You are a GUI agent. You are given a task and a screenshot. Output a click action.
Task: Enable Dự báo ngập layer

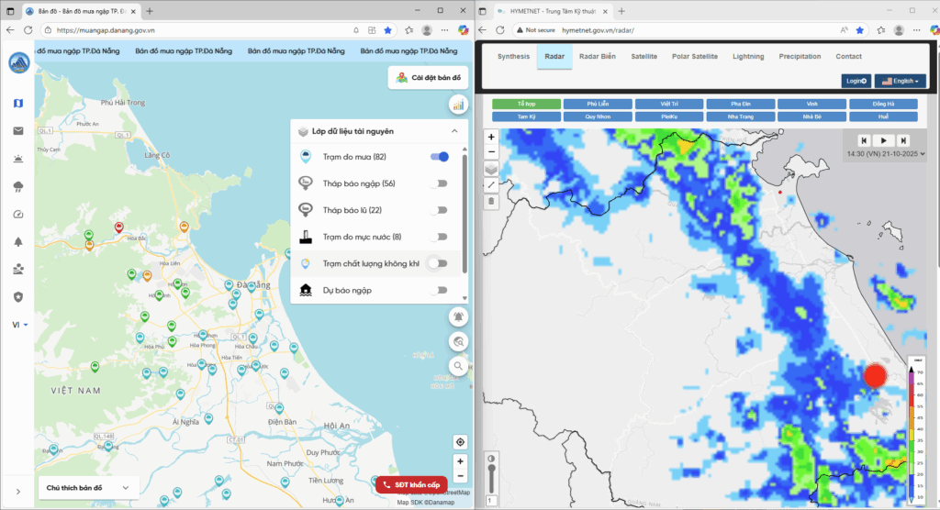(x=440, y=290)
